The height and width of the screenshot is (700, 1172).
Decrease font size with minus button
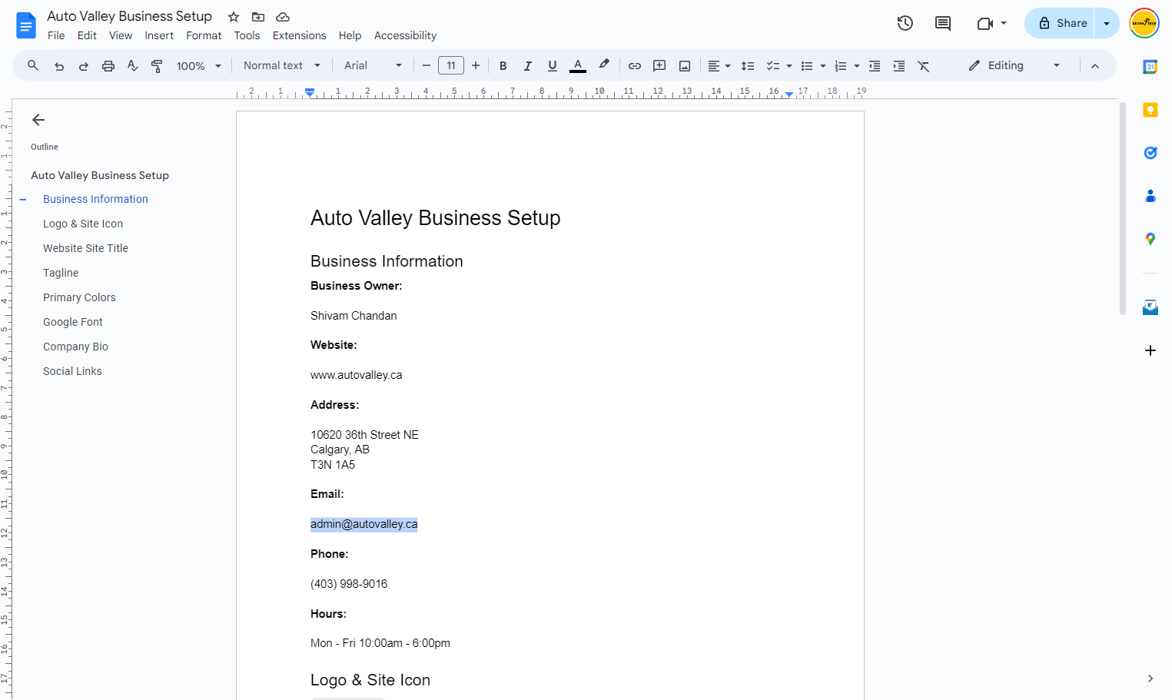427,66
